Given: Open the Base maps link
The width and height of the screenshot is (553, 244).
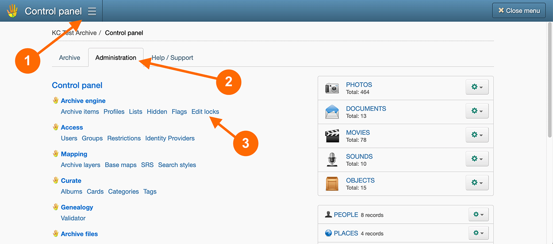Looking at the screenshot, I should (120, 165).
